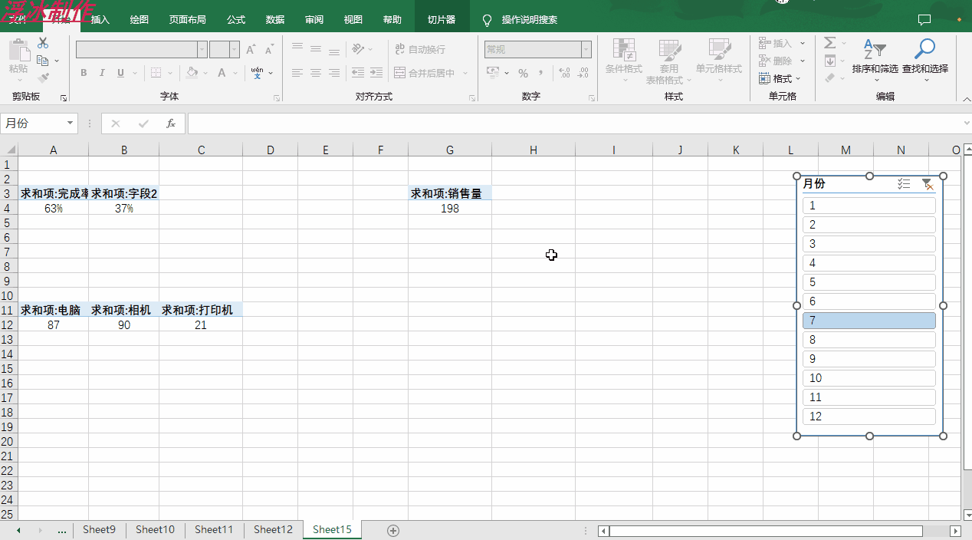972x540 pixels.
Task: Click the AutoSum sigma icon
Action: pos(830,43)
